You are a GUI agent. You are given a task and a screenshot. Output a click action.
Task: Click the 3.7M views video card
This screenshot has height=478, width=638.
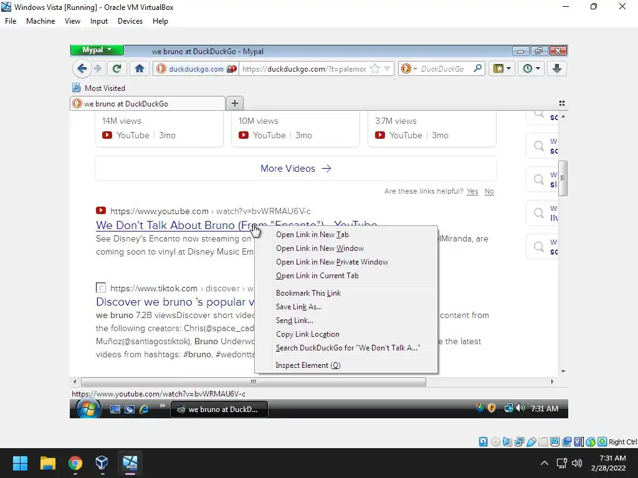click(x=432, y=129)
